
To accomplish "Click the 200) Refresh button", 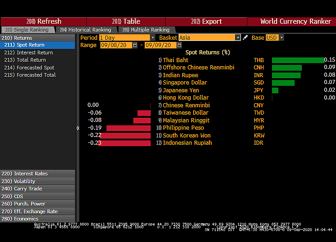I will pos(43,21).
